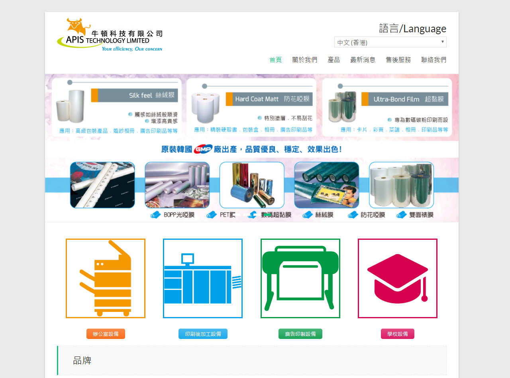Click the APIS Technology Limited logo
The image size is (510, 378).
[110, 35]
